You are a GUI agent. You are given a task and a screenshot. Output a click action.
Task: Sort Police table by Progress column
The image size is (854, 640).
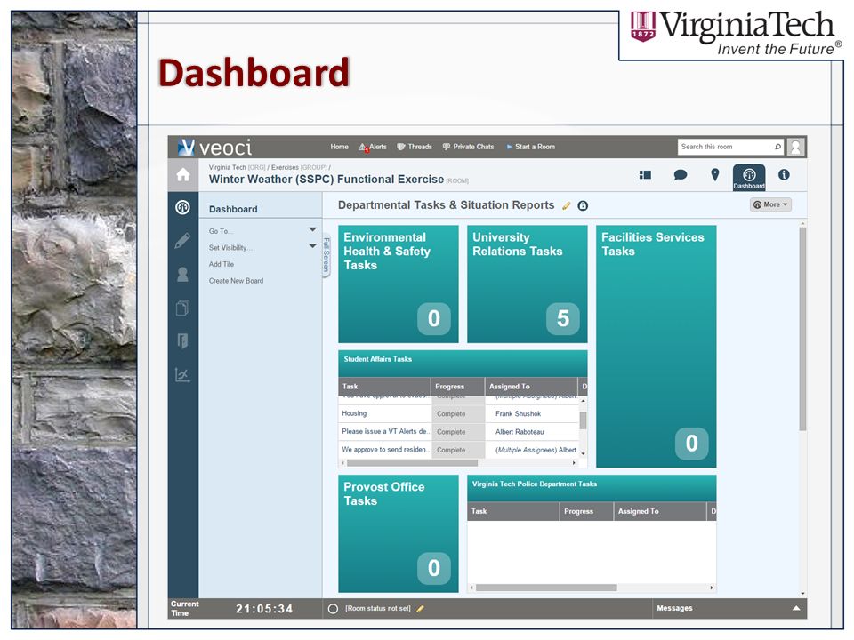(x=586, y=512)
